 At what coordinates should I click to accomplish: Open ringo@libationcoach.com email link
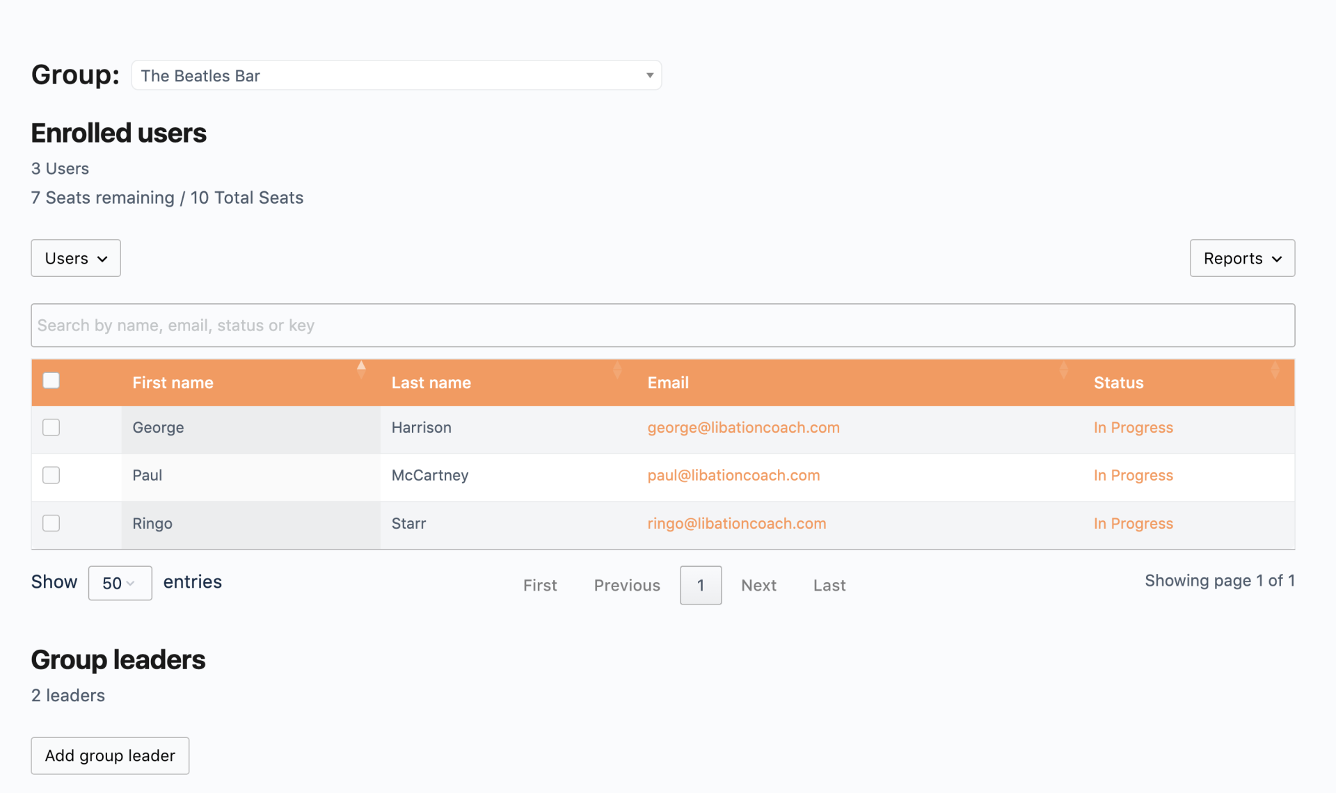(737, 524)
